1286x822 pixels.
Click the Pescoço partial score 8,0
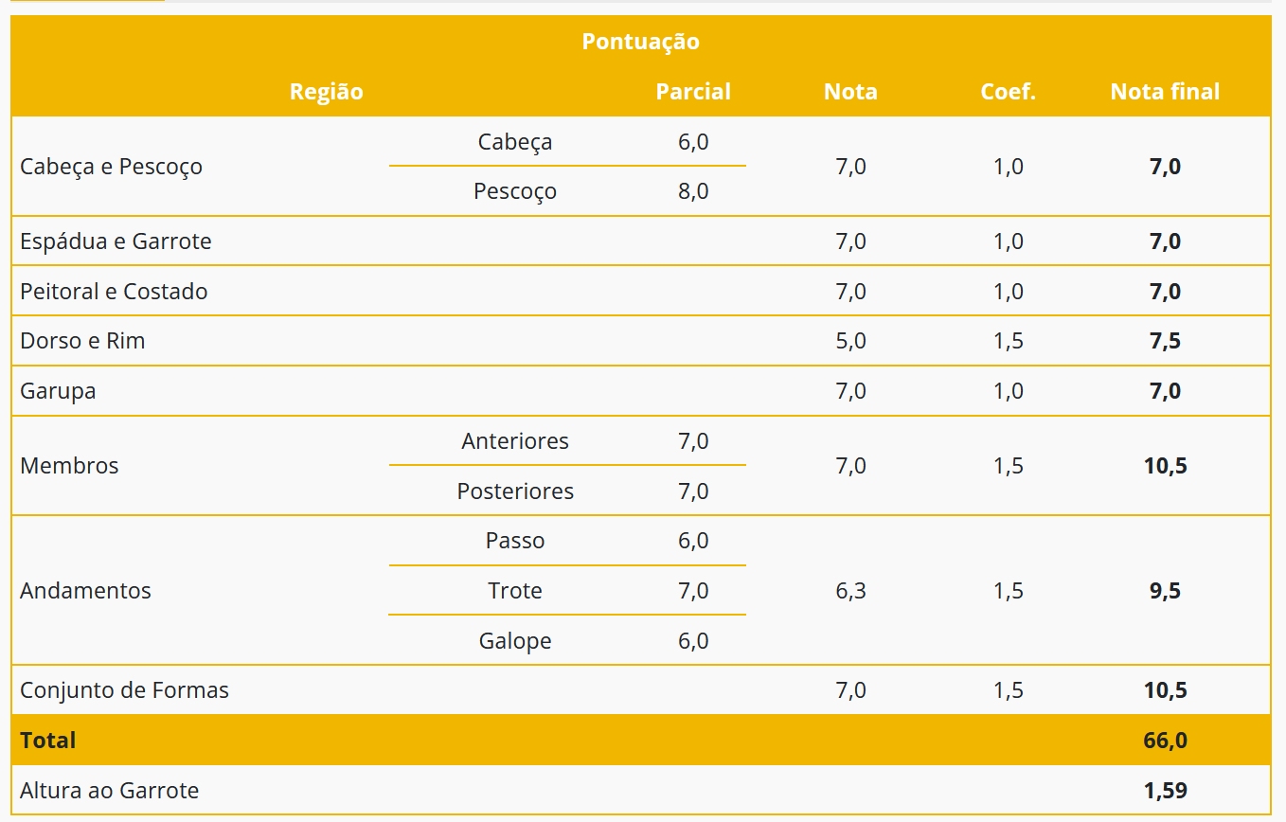693,191
